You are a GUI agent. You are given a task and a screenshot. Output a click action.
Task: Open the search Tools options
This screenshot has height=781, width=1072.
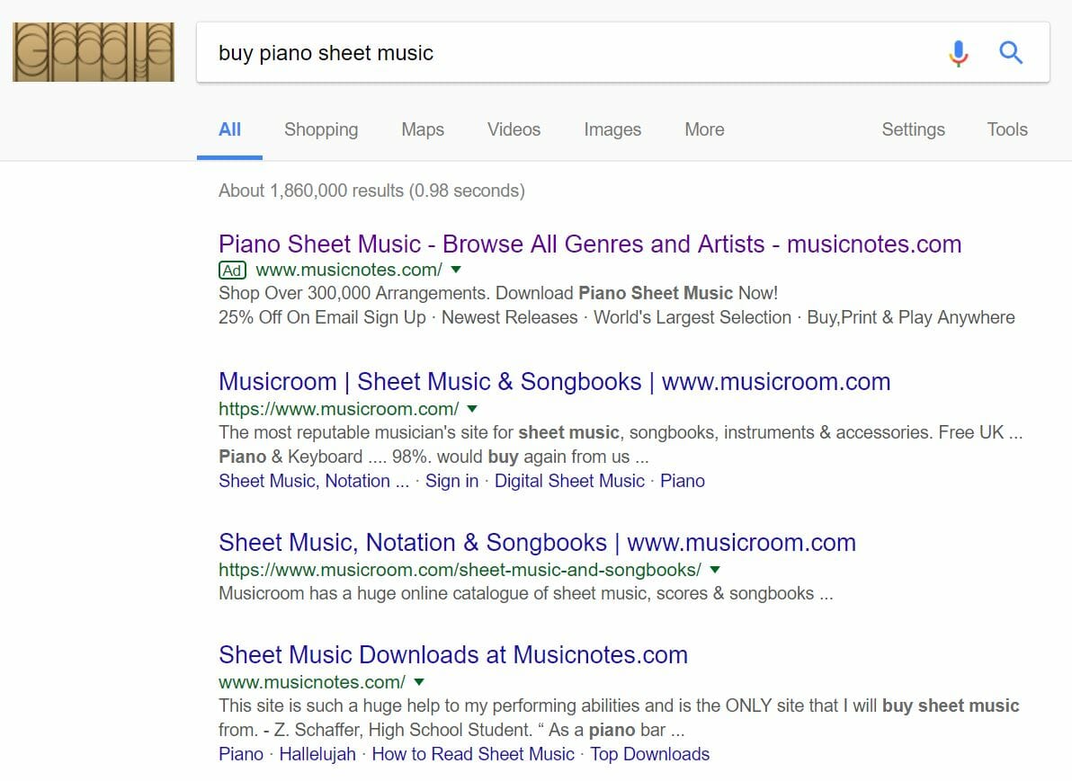pos(1007,129)
